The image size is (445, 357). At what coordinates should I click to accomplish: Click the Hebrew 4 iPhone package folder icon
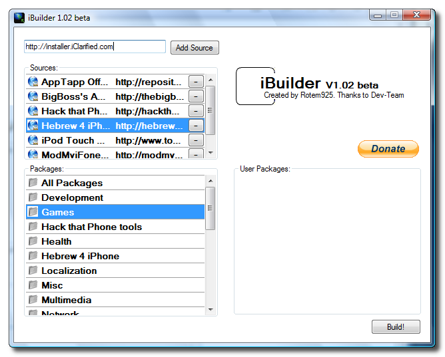(33, 256)
